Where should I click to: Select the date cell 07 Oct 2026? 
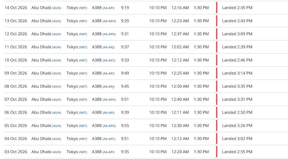point(16,99)
